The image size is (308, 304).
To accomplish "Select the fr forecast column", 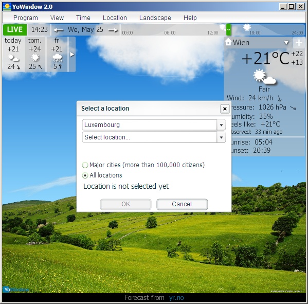I will tap(57, 54).
